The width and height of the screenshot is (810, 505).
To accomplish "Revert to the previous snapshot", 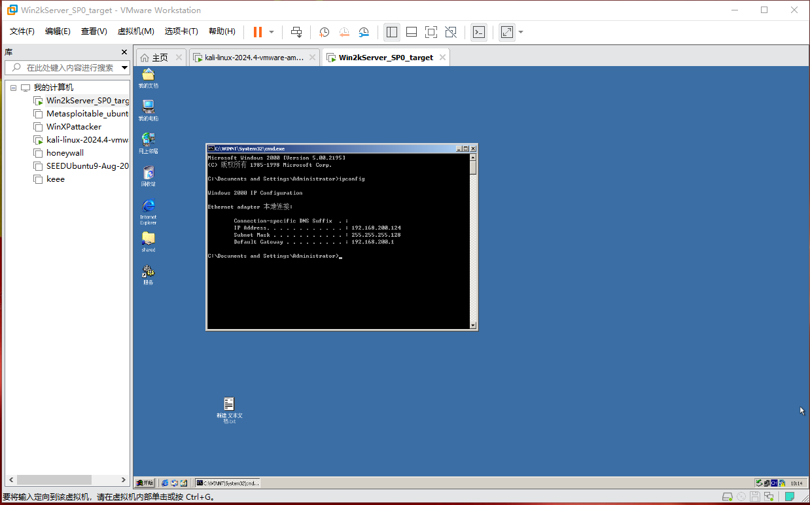I will [344, 32].
